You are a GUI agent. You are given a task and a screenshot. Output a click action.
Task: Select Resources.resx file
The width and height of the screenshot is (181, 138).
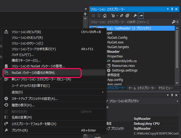tap(123, 65)
